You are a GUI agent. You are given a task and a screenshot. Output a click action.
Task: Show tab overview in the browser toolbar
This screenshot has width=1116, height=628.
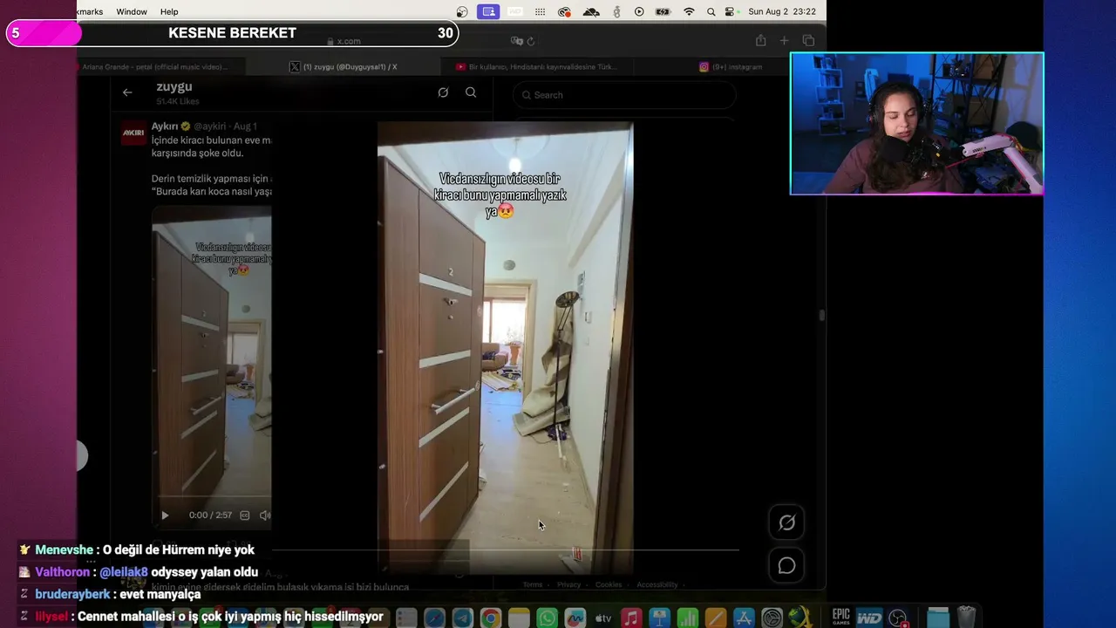(x=808, y=41)
